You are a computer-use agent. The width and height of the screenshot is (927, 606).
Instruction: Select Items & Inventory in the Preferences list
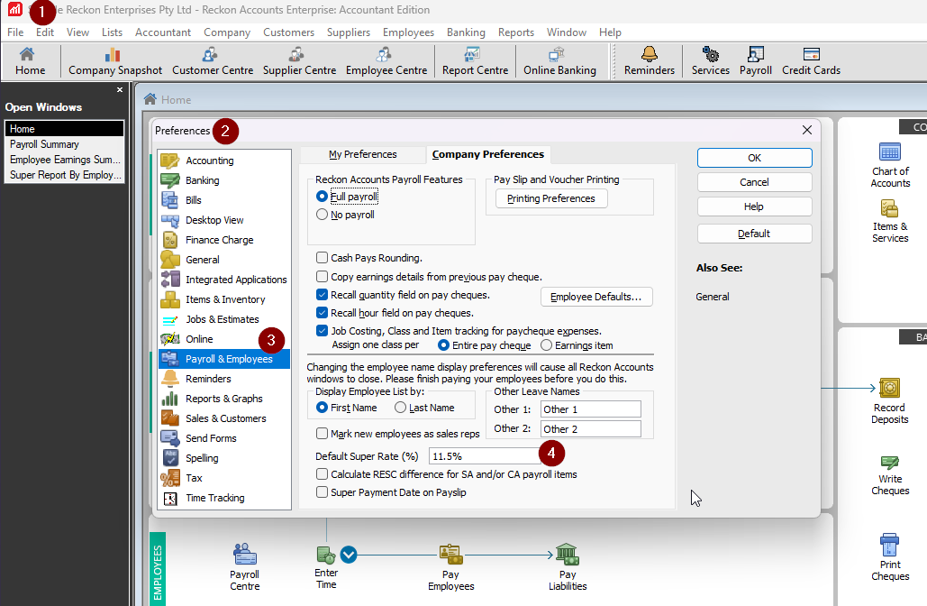[x=224, y=299]
